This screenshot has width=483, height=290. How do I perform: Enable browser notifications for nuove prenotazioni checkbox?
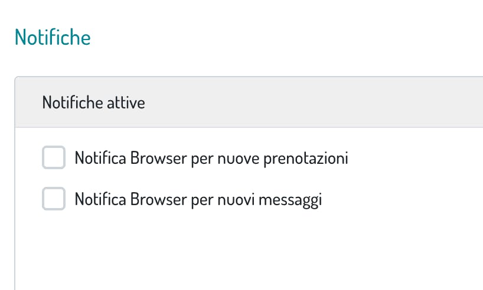tap(54, 159)
